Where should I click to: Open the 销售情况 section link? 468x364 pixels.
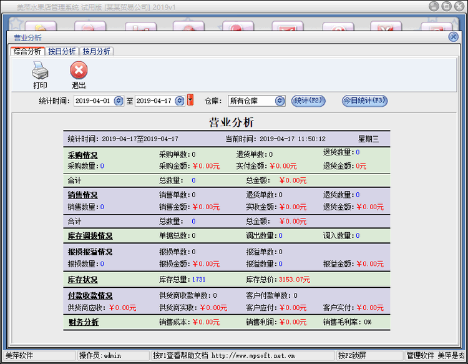click(x=82, y=195)
